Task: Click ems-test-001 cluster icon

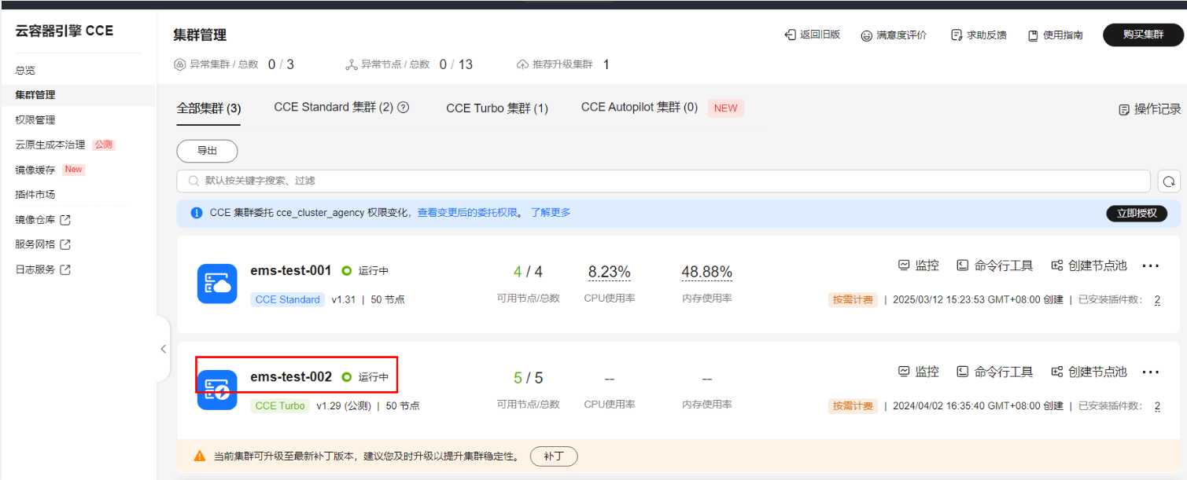Action: tap(217, 284)
